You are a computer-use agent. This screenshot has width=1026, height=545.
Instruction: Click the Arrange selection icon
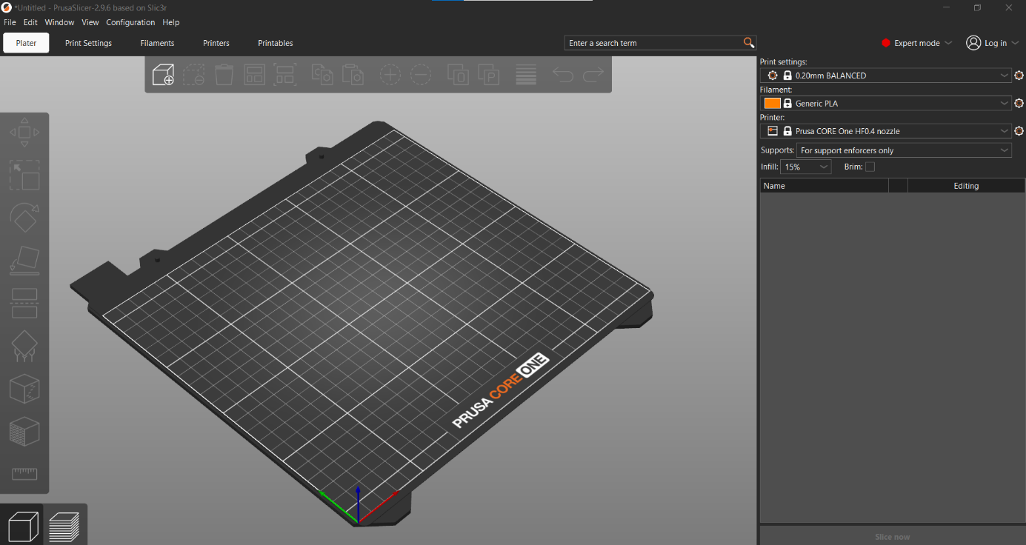pos(285,75)
